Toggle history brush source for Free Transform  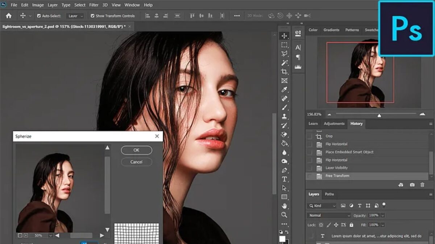point(309,176)
